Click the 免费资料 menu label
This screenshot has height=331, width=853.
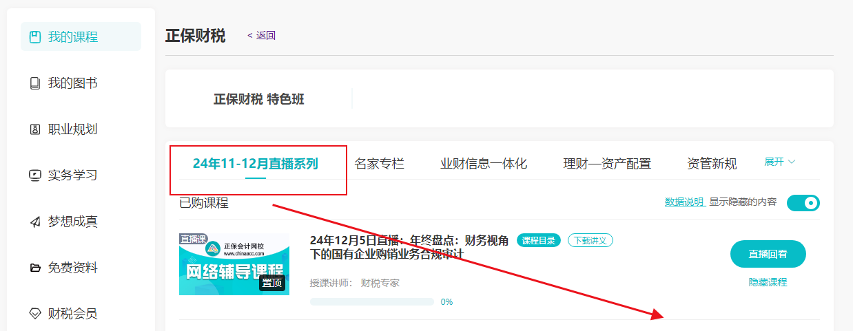(73, 268)
